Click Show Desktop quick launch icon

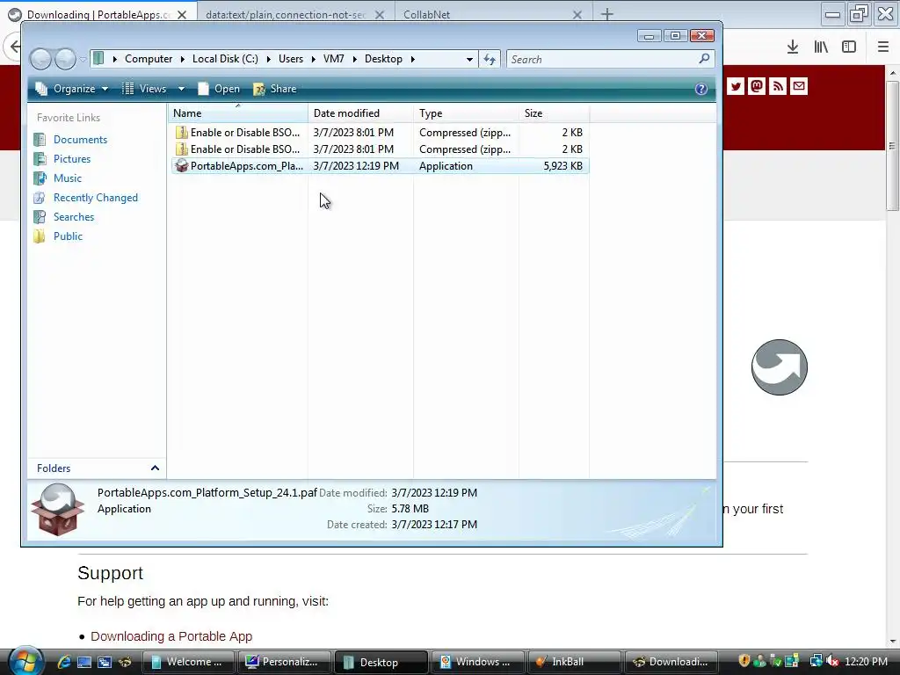[x=83, y=662]
